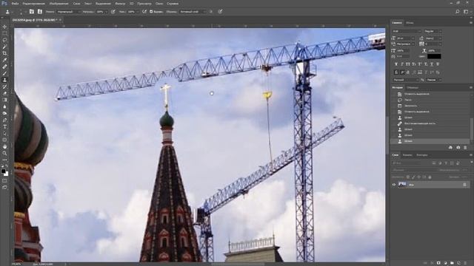Select the Rectangular Marquee tool
The image size is (474, 266).
coord(4,33)
